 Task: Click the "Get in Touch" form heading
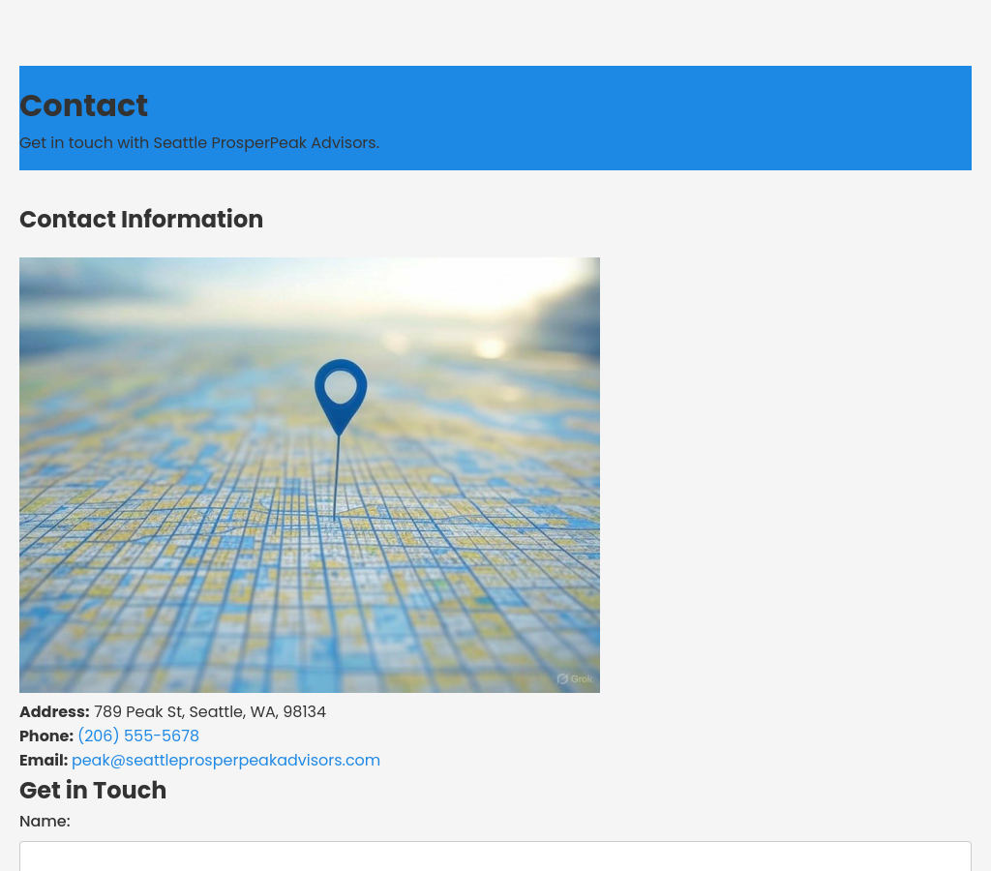click(x=93, y=791)
